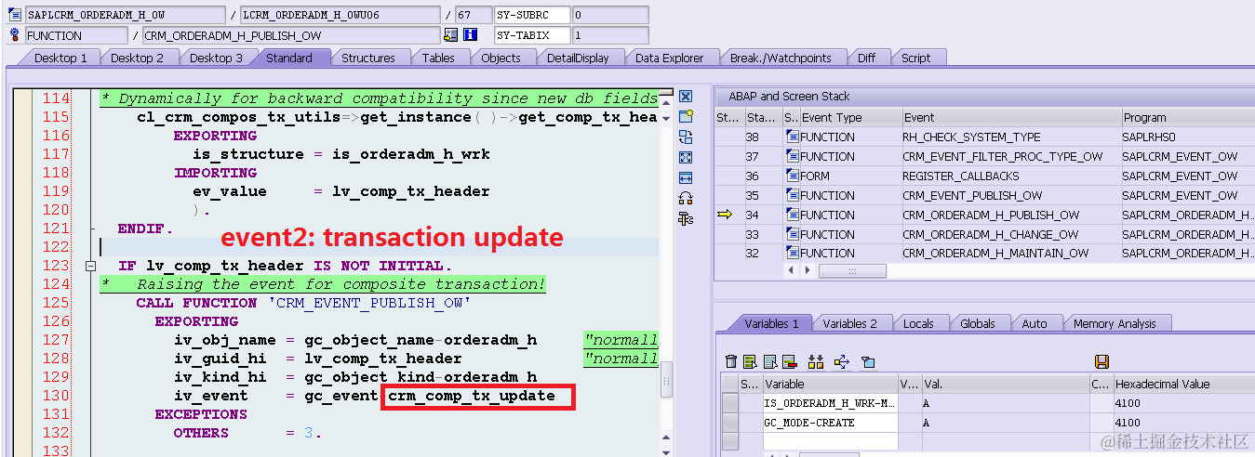This screenshot has width=1255, height=457.
Task: Open Memory Analysis tab
Action: (1115, 323)
